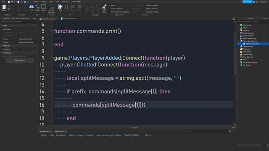Collapse the Data properties section

(2, 26)
